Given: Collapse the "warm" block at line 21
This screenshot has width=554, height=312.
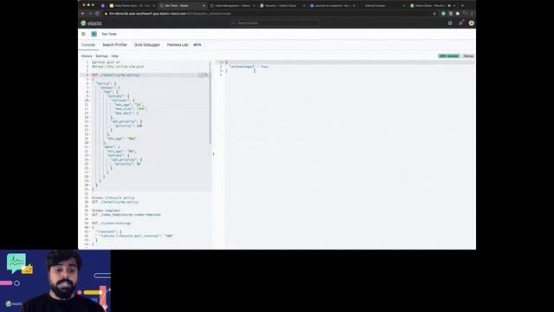Looking at the screenshot, I should (89, 146).
